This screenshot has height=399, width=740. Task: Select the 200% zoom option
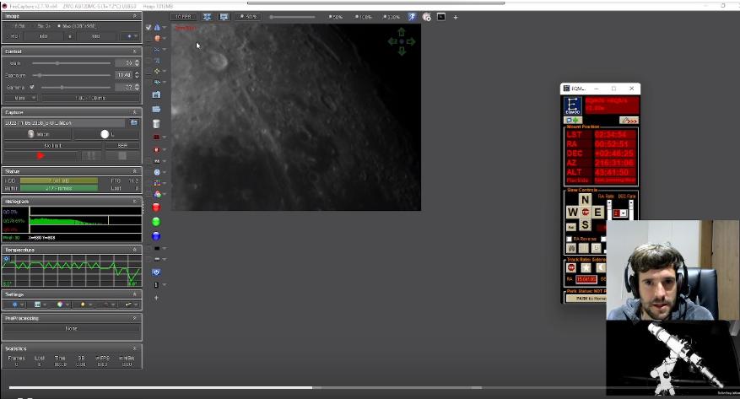click(392, 17)
